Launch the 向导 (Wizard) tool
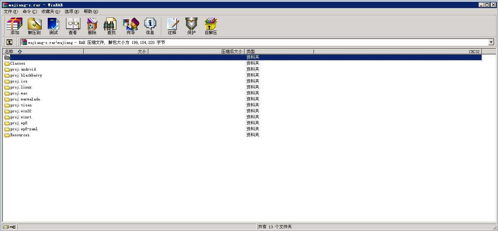This screenshot has height=231, width=498. (x=131, y=26)
